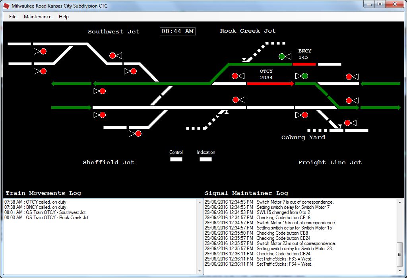
Task: Click hand-throw switch marker at Coburg Yard
Action: tap(339, 126)
